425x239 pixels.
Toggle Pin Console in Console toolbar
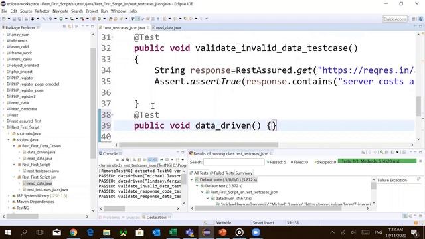pyautogui.click(x=162, y=160)
